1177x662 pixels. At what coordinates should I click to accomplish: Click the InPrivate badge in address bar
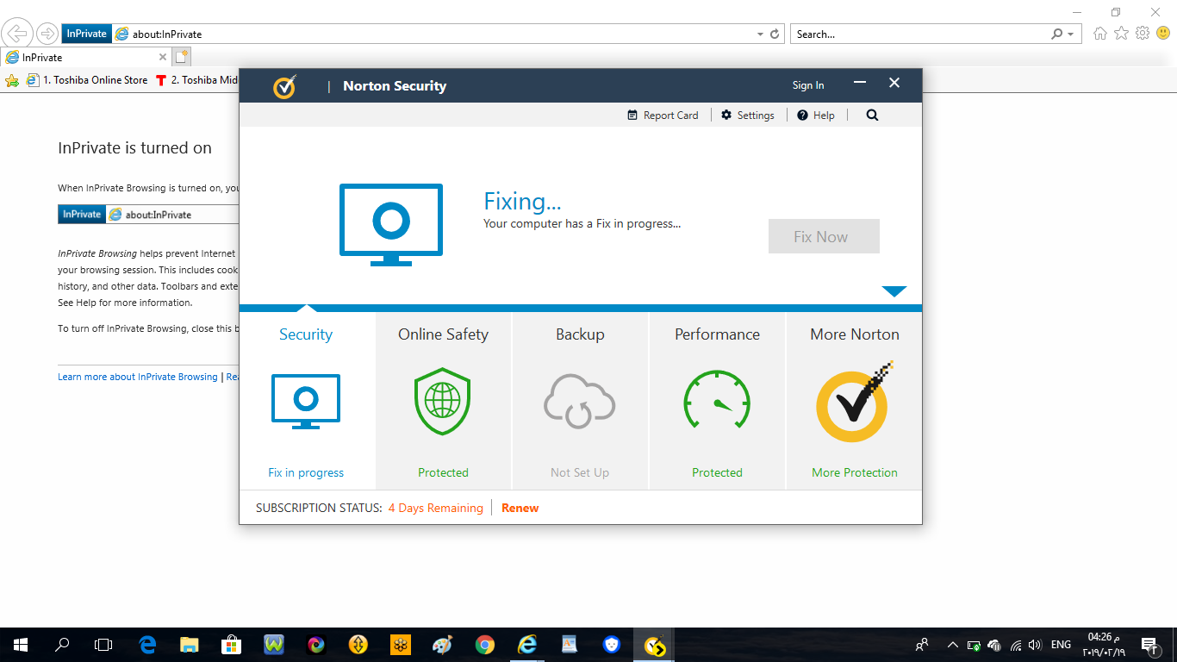(87, 34)
